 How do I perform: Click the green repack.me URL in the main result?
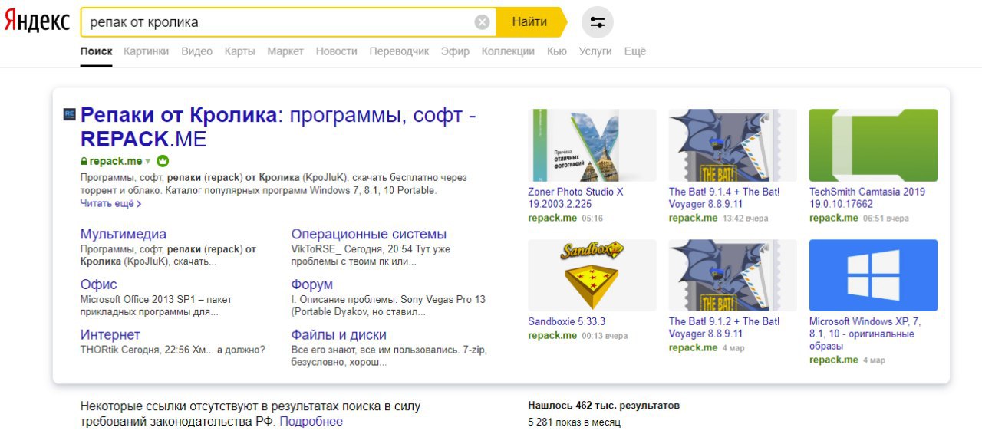pyautogui.click(x=116, y=161)
